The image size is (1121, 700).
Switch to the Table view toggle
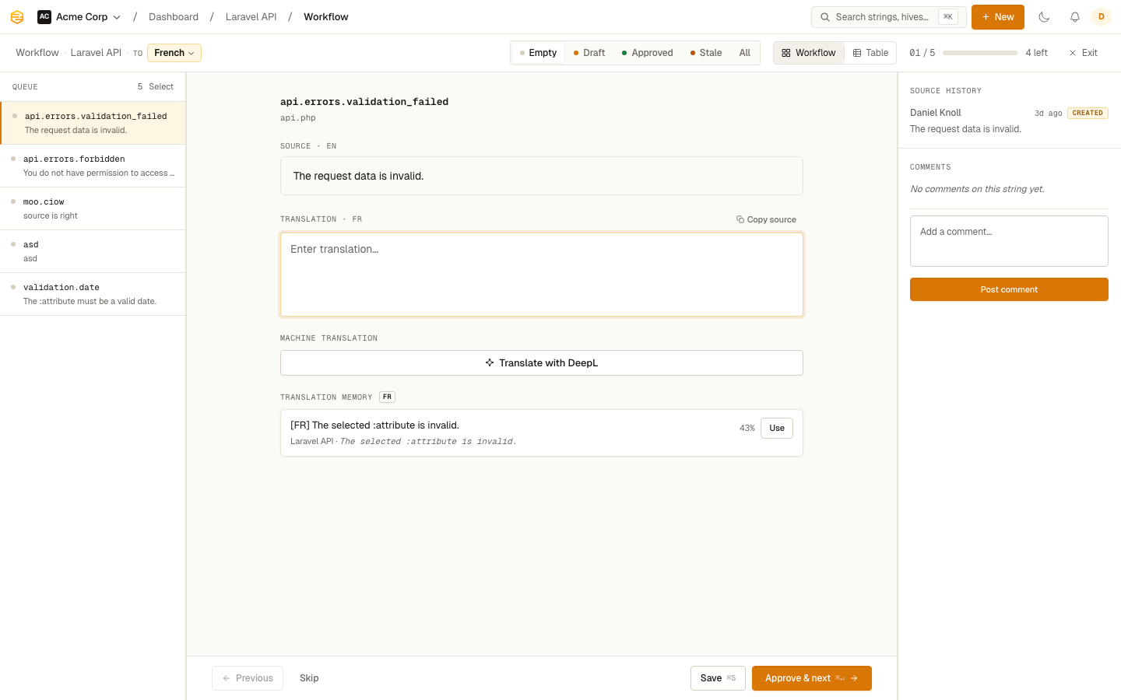coord(870,53)
